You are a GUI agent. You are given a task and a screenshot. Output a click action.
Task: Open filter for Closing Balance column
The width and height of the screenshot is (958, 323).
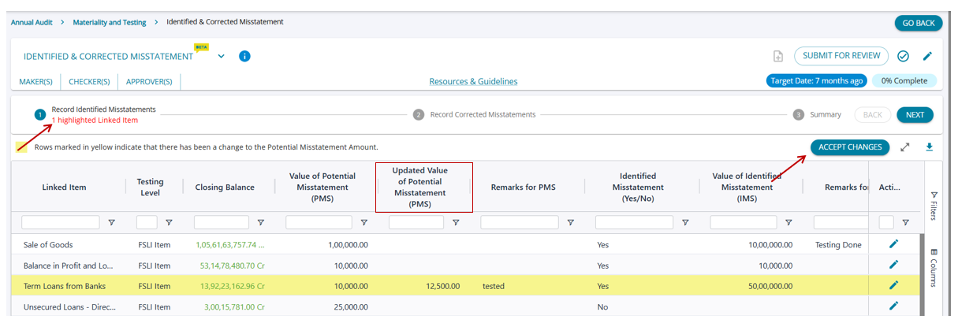pyautogui.click(x=260, y=223)
